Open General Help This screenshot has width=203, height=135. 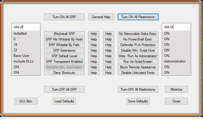[x=101, y=17]
